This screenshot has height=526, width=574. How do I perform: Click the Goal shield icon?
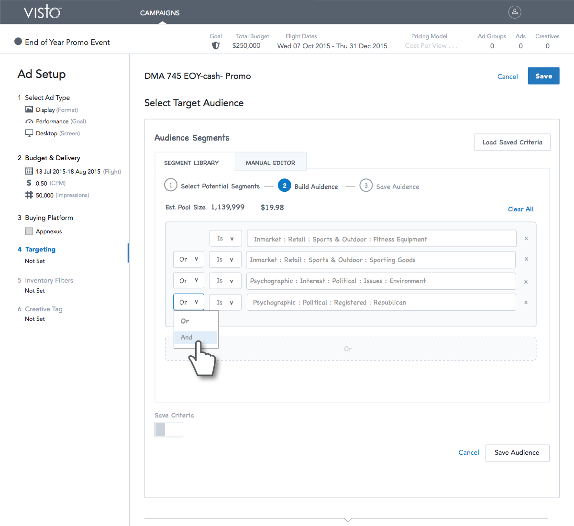[216, 46]
